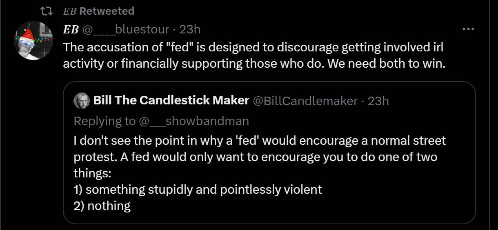Click the "EB Retweeted" label
Screen dimensions: 498x230
[x=98, y=11]
